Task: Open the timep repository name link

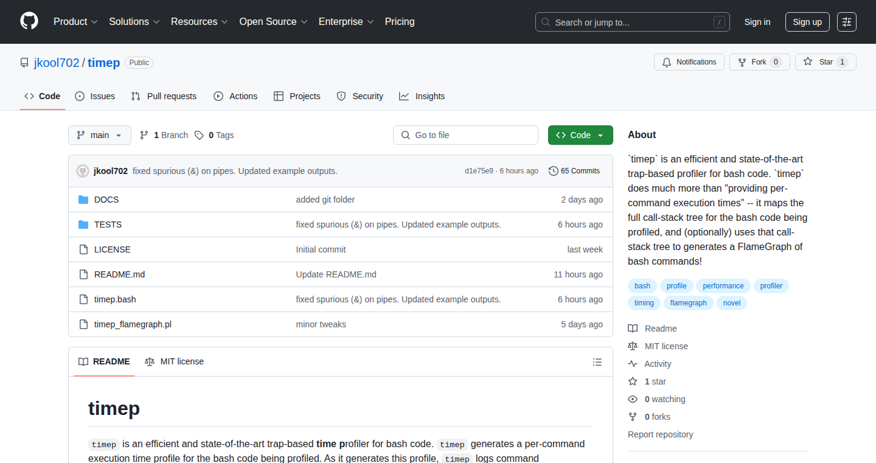Action: pos(103,63)
